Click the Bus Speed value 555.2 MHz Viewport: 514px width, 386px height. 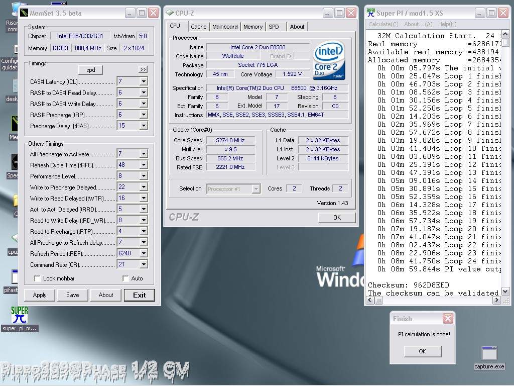tap(230, 158)
